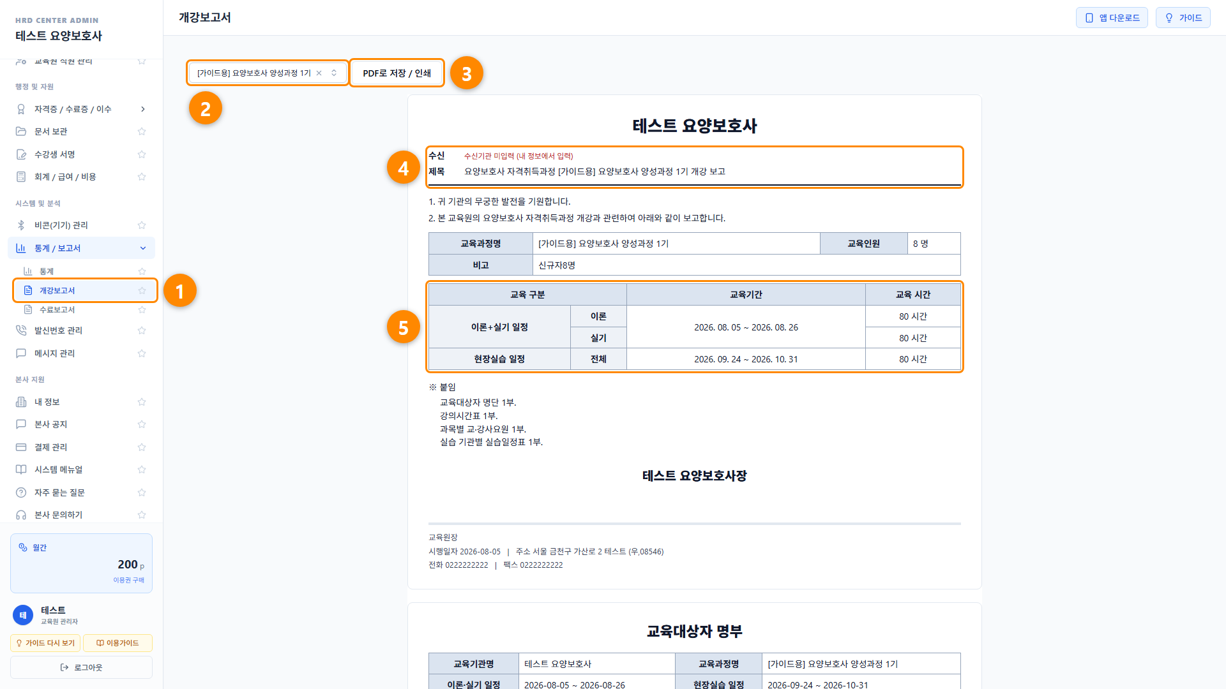Click the 문서 보관 folder icon
The width and height of the screenshot is (1226, 689).
coord(21,131)
